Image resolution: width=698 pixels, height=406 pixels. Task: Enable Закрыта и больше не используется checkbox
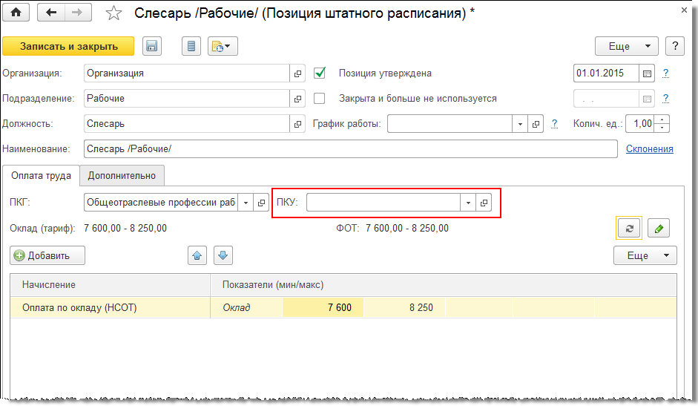[x=320, y=98]
